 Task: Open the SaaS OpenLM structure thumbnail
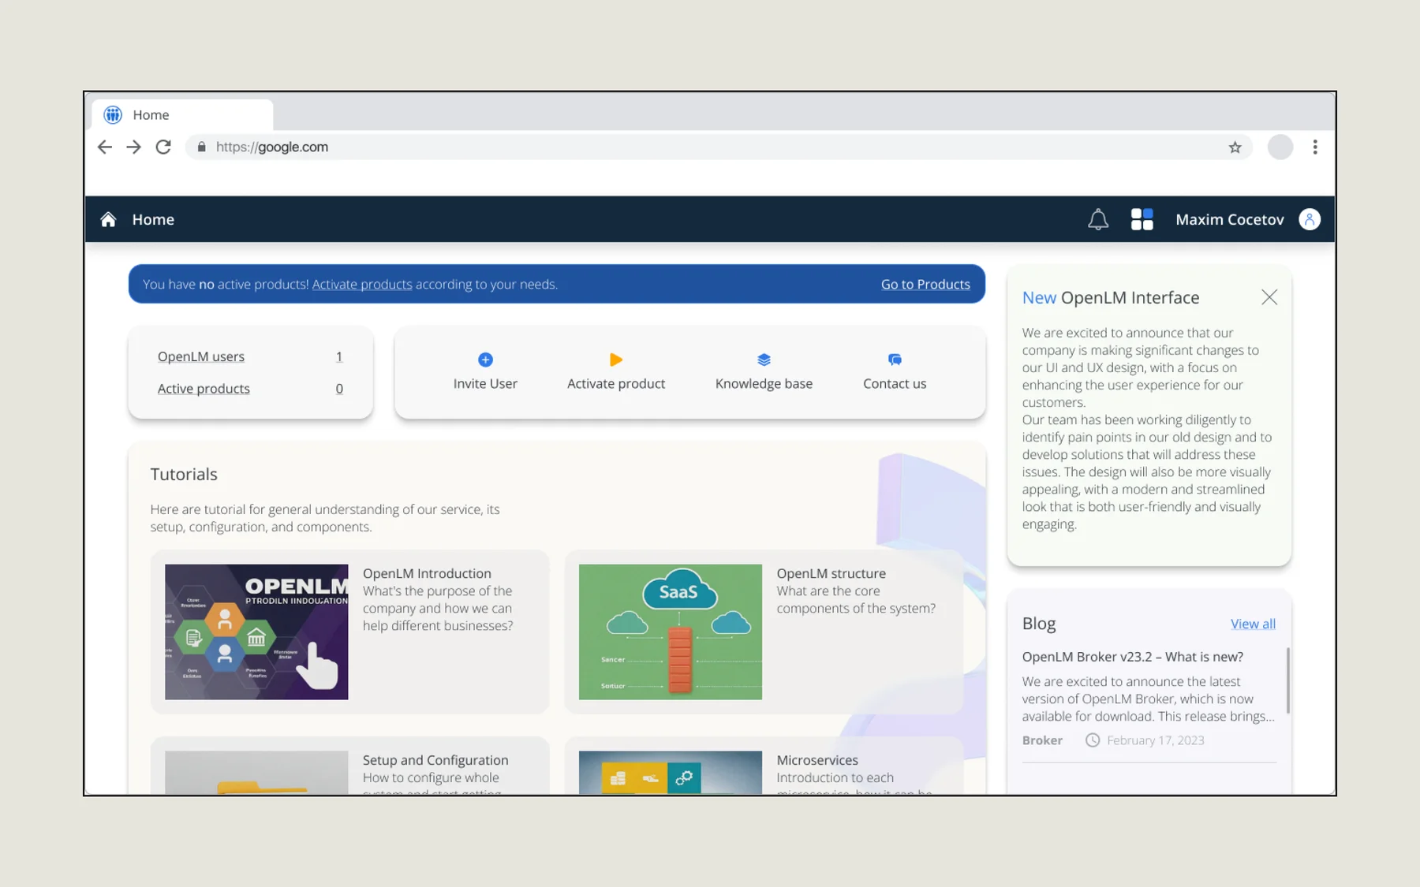(x=671, y=632)
